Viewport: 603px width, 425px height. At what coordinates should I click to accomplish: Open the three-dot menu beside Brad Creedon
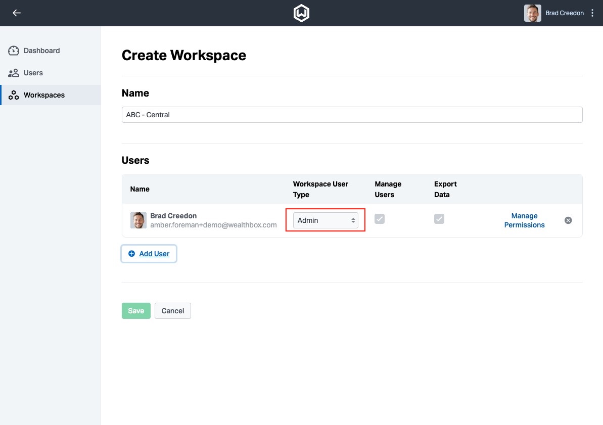pos(593,13)
